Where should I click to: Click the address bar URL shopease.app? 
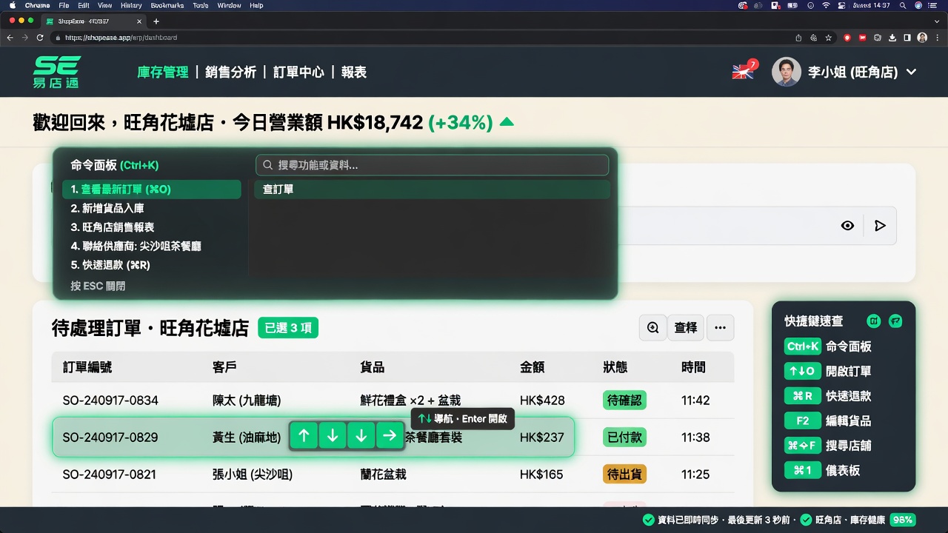pyautogui.click(x=121, y=38)
